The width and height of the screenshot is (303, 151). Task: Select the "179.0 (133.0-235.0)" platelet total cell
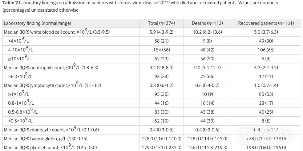(161, 147)
